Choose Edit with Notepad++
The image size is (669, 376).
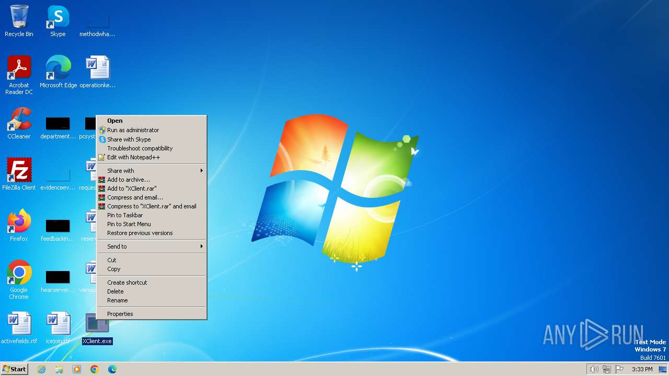tap(152, 157)
